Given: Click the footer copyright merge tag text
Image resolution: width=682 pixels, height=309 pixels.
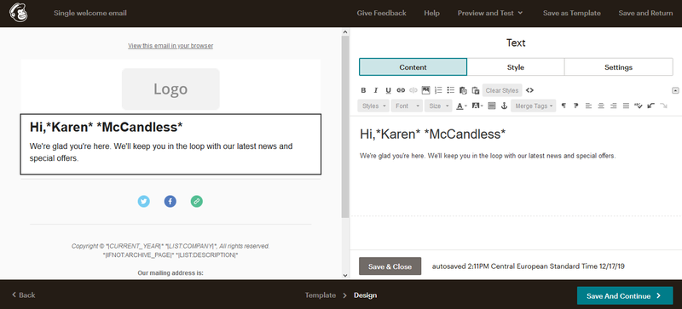Looking at the screenshot, I should (x=170, y=246).
